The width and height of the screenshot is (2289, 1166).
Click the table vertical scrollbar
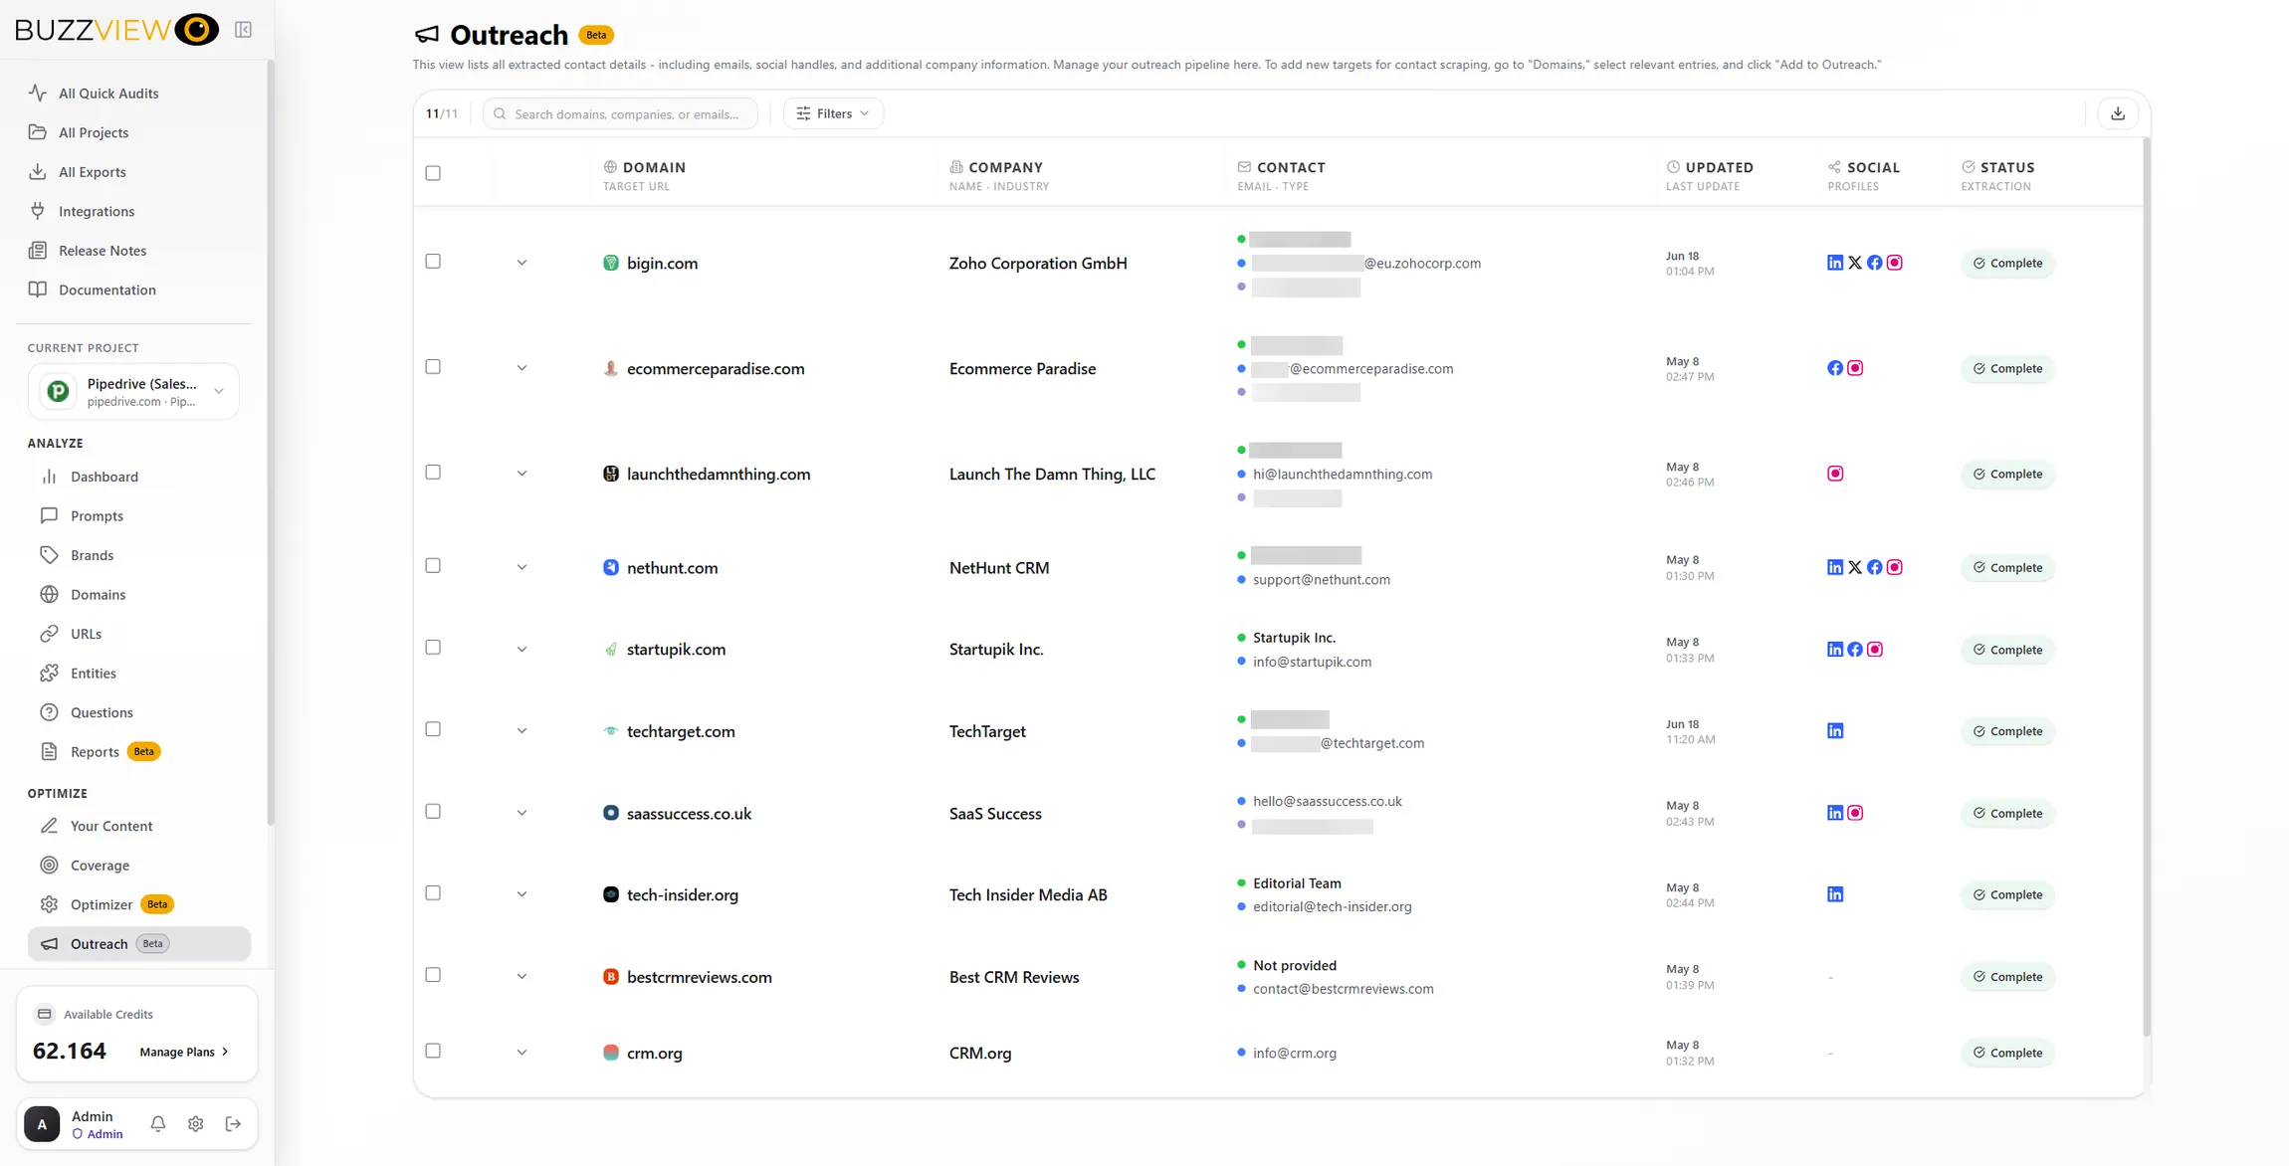tap(2146, 587)
